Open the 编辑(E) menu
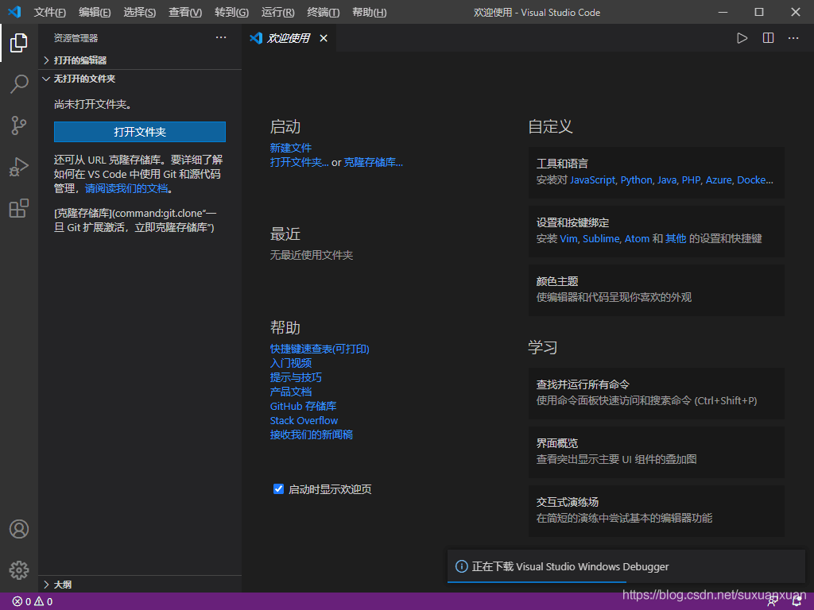 pos(95,13)
